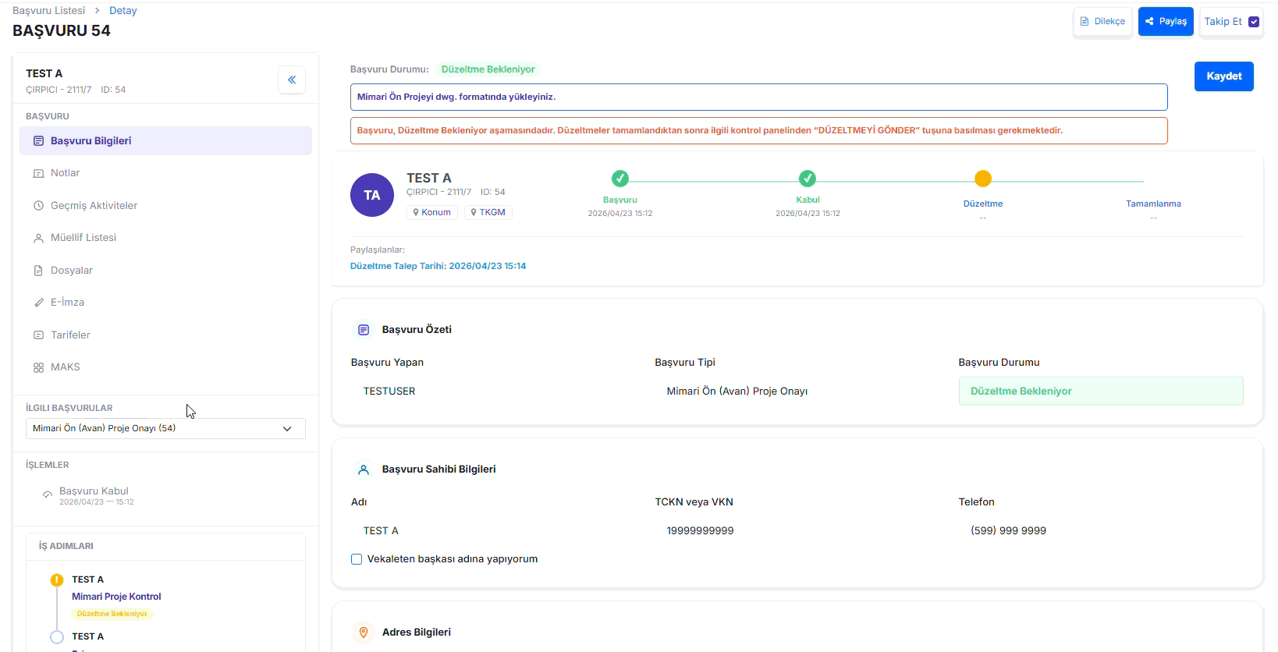Click the Başvuru Özeti section icon
Viewport: 1278px width, 652px height.
coord(364,330)
